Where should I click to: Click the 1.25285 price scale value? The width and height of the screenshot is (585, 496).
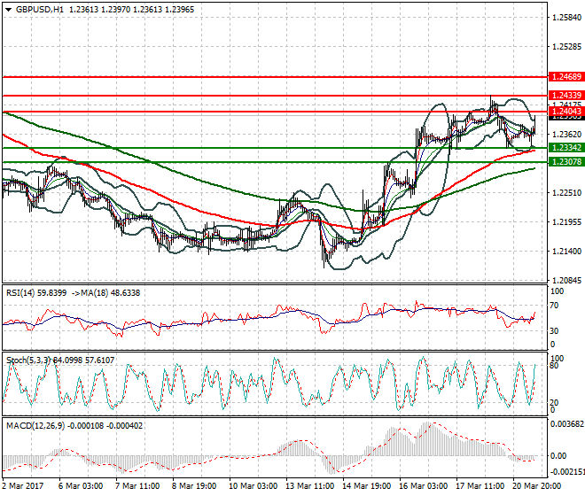point(566,47)
